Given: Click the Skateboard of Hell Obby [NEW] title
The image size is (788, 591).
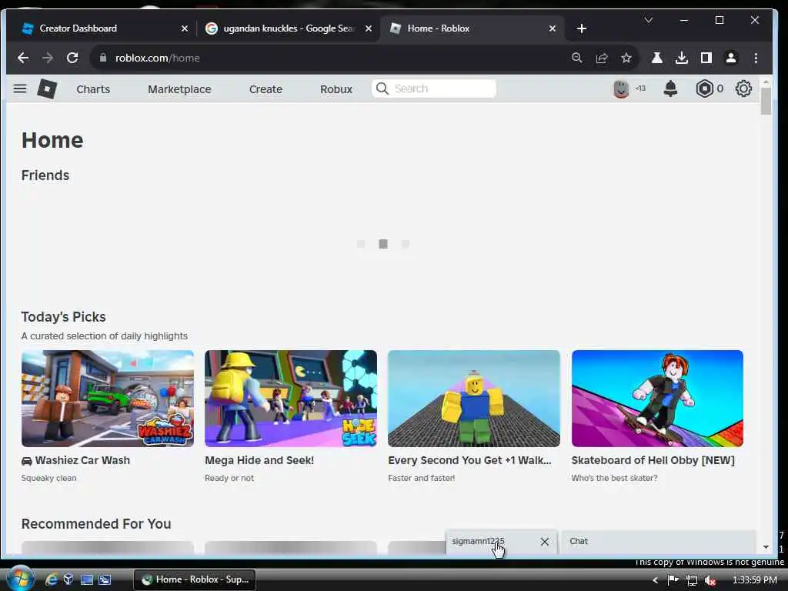Looking at the screenshot, I should (653, 460).
